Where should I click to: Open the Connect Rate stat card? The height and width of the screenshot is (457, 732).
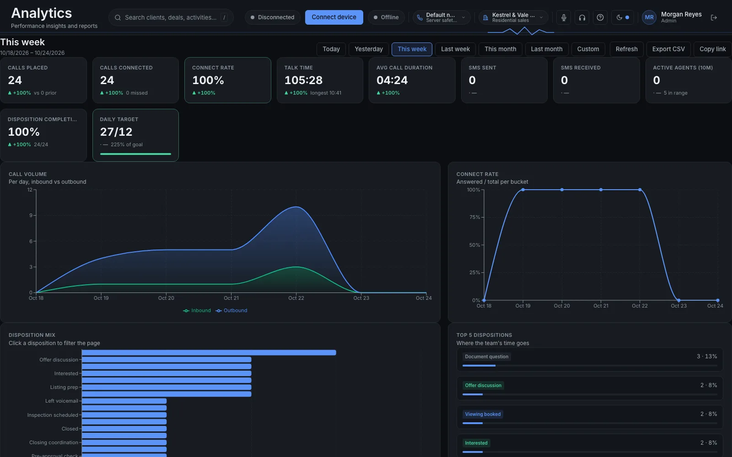point(227,80)
